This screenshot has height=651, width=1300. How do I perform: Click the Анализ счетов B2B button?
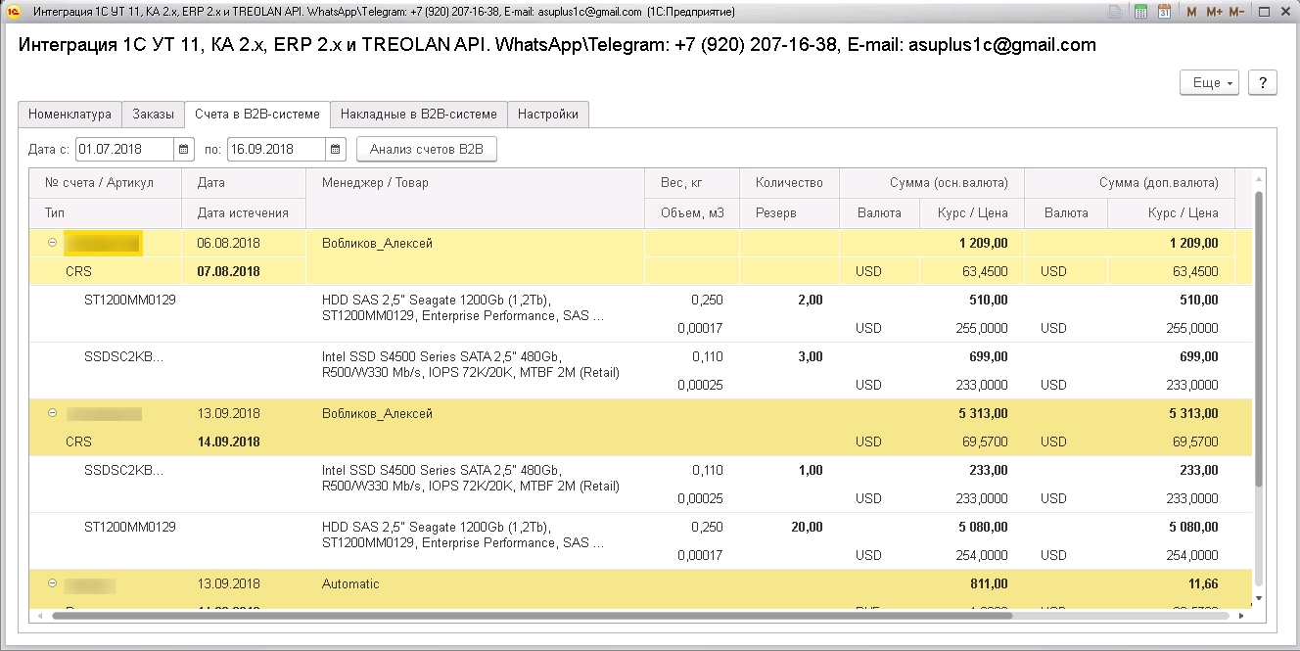(x=428, y=149)
